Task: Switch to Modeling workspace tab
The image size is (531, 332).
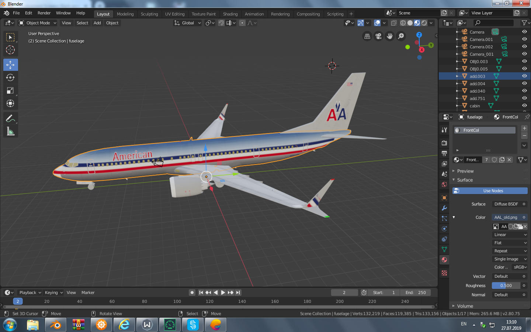Action: tap(125, 14)
